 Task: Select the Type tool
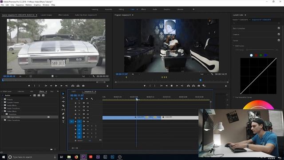point(63,122)
